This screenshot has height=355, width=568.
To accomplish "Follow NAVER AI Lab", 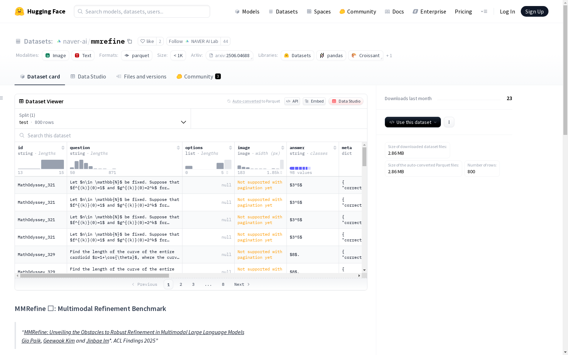I will coord(193,41).
